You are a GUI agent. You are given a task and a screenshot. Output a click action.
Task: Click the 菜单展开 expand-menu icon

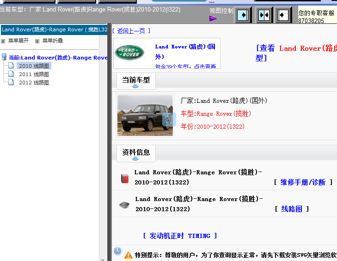pyautogui.click(x=3, y=41)
